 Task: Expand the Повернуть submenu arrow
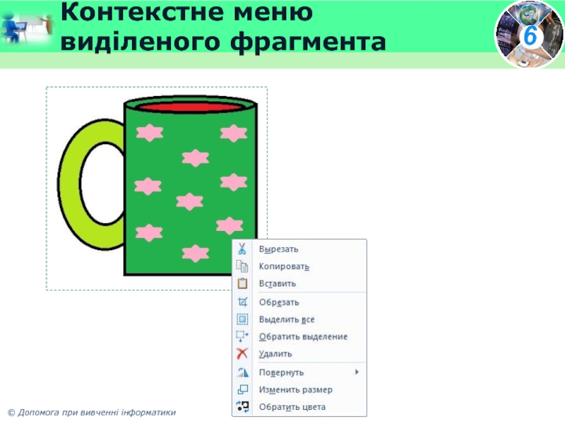coord(357,372)
